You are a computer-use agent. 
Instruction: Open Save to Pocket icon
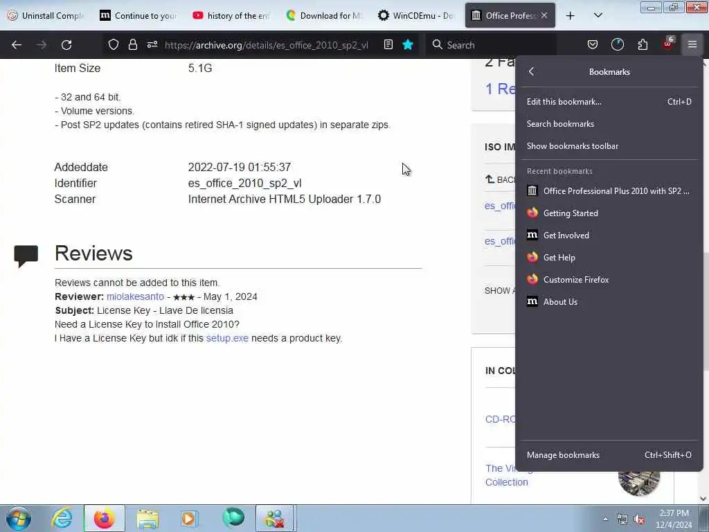[593, 44]
